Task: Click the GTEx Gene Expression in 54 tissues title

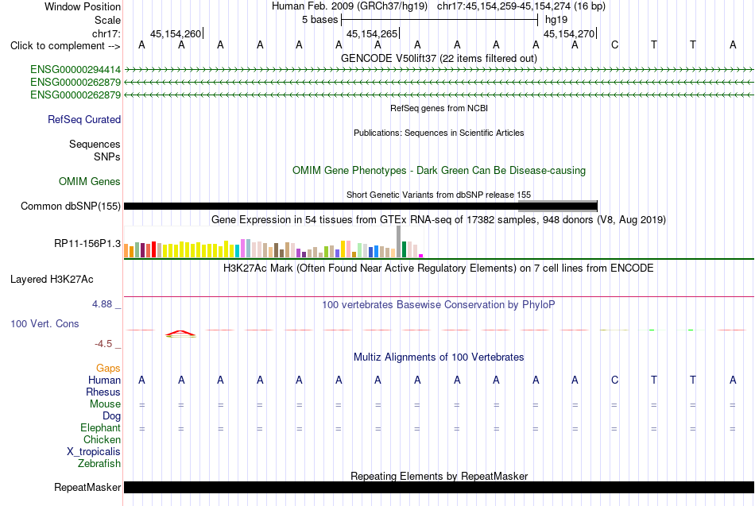Action: [439, 220]
